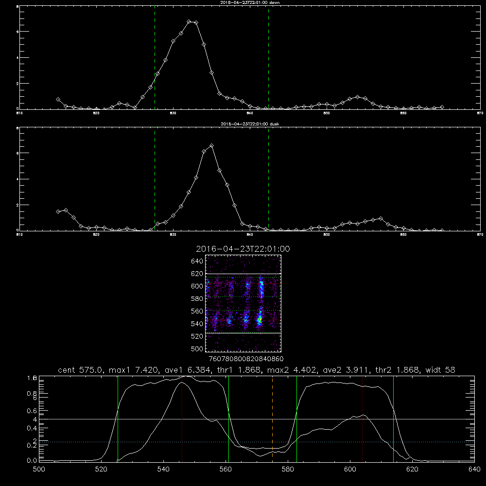Viewport: 486px width, 486px height.
Task: Click the peak diamond marker of dawn curve
Action: tap(189, 22)
